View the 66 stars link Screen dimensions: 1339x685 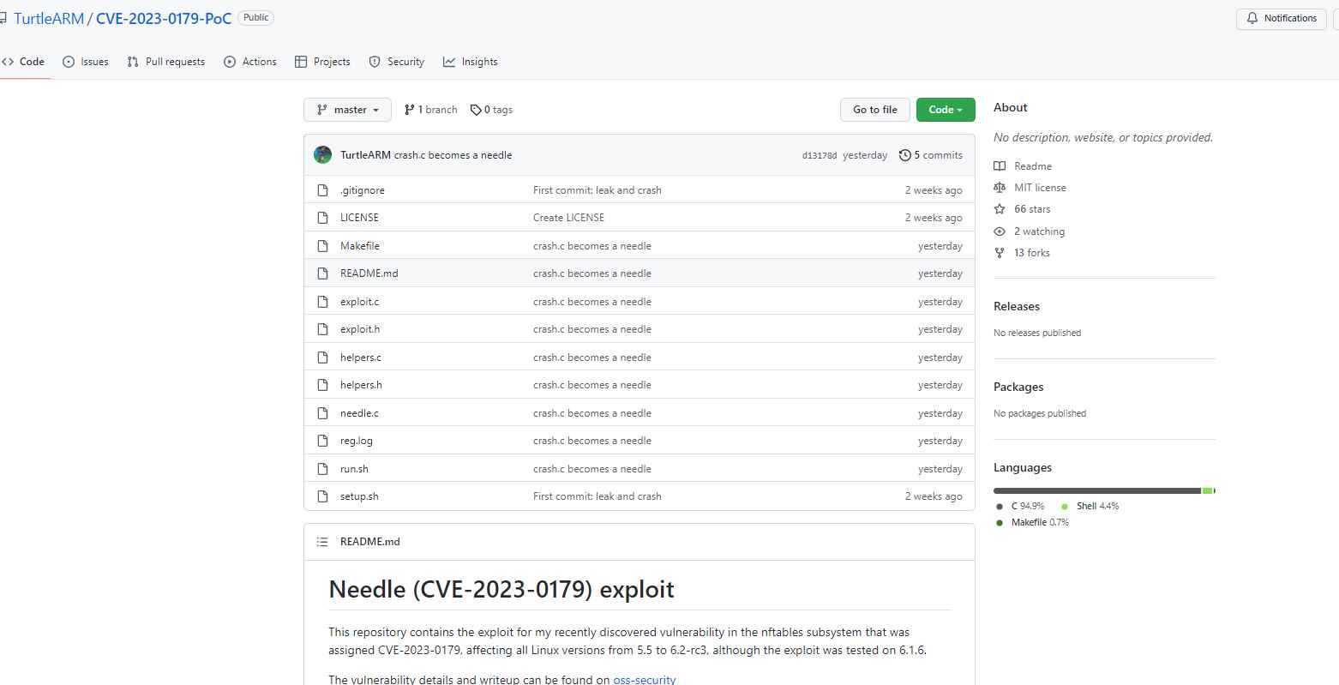1032,209
